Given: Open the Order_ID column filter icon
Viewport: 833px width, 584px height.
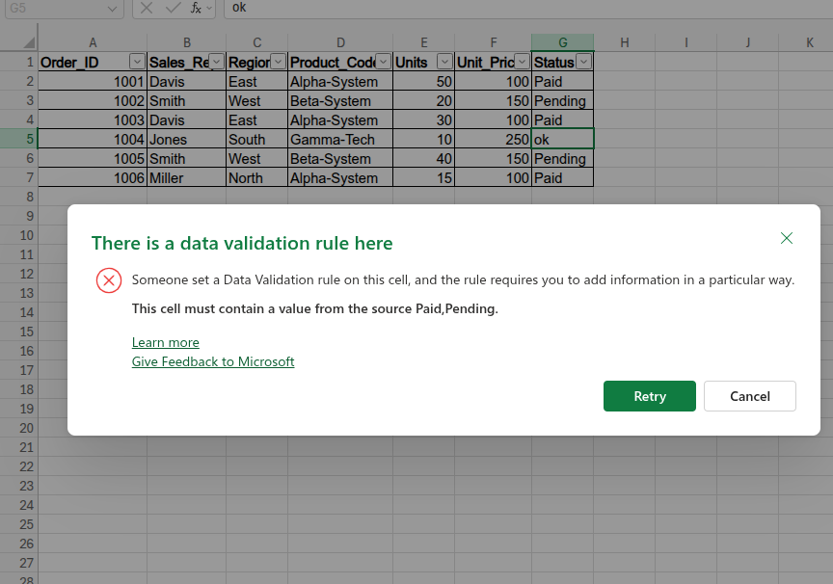Looking at the screenshot, I should pyautogui.click(x=136, y=61).
